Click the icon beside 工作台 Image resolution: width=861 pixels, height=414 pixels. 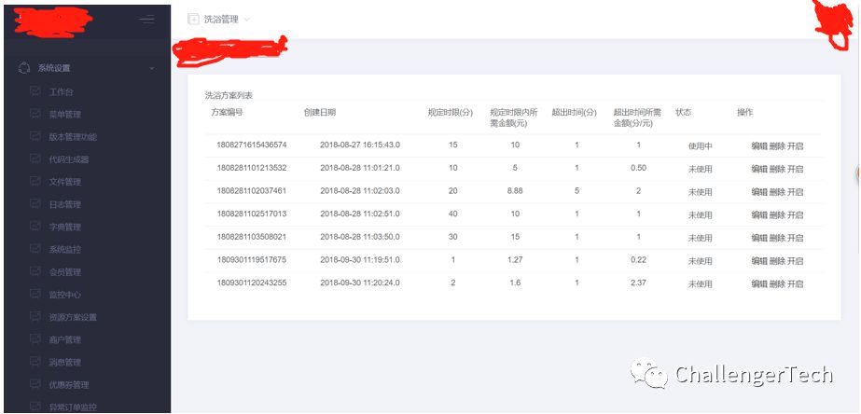35,91
